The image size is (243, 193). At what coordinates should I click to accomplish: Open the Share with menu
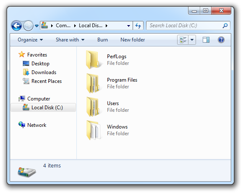tap(70, 40)
